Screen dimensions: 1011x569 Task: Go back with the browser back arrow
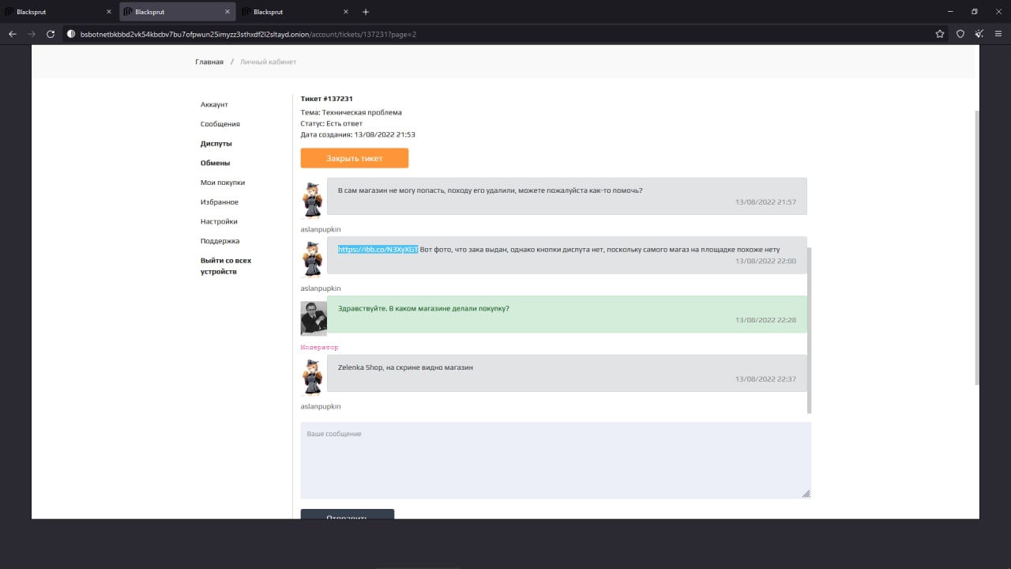(x=13, y=34)
